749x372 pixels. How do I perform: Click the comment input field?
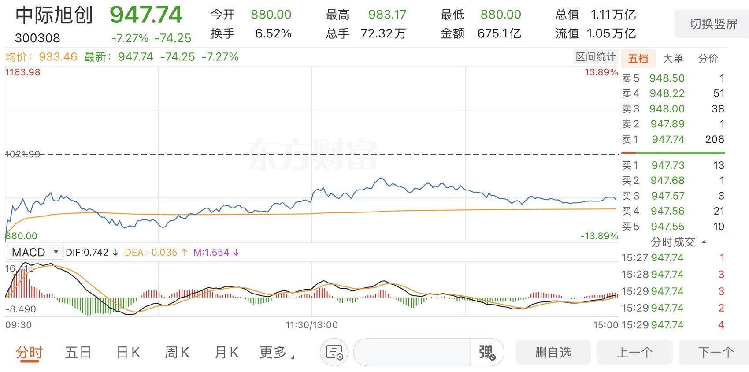point(412,352)
